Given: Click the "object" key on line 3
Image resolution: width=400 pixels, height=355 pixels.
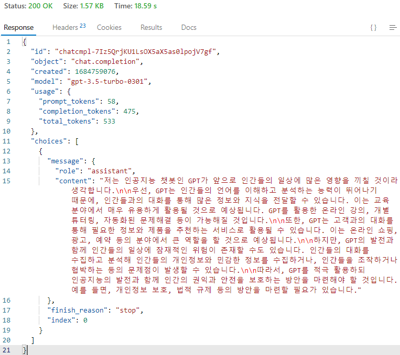Looking at the screenshot, I should click(x=47, y=62).
